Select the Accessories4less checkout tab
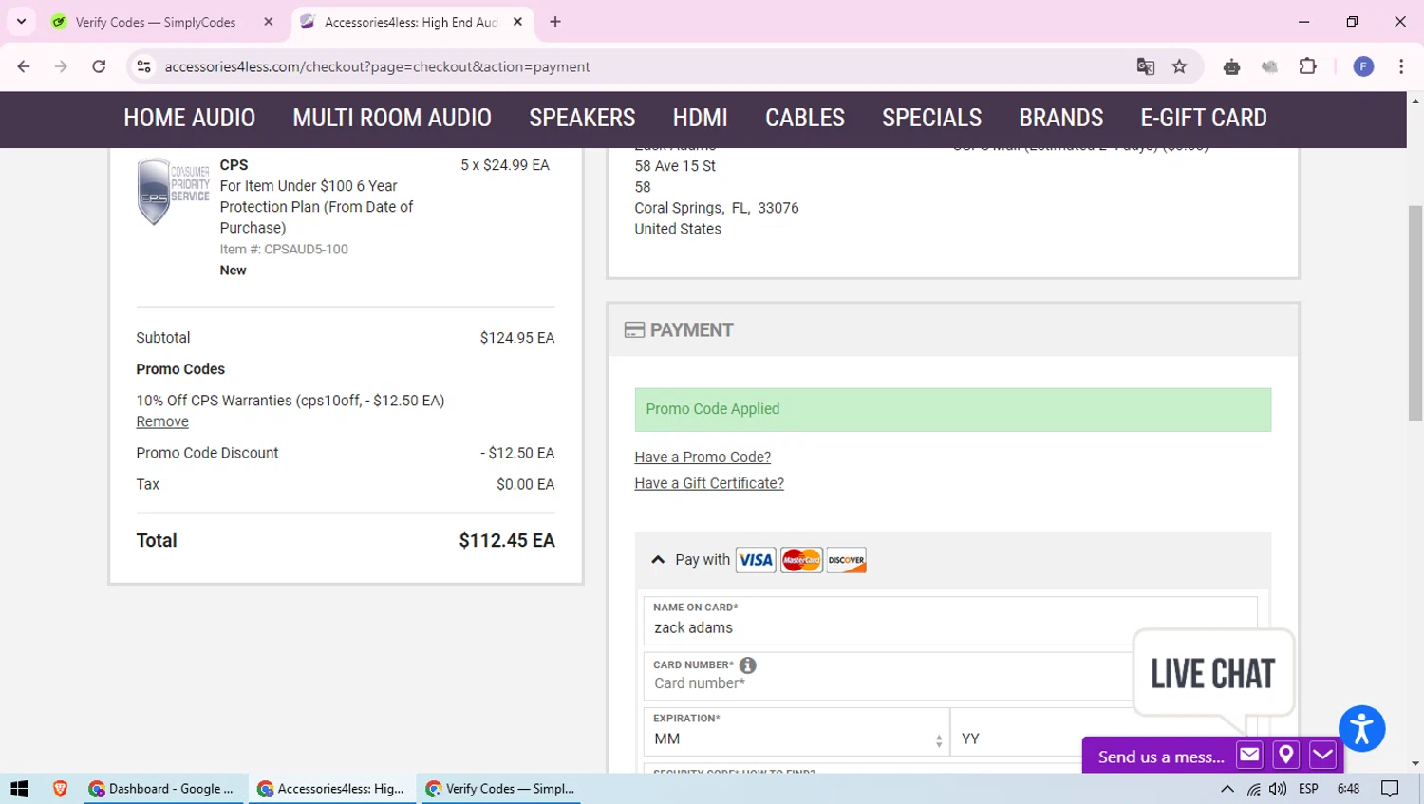 (411, 22)
